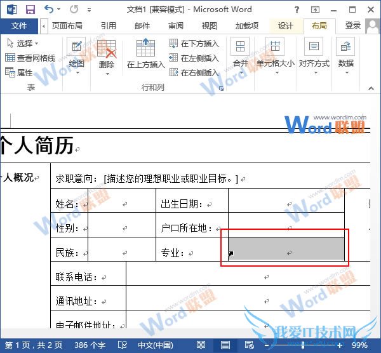The height and width of the screenshot is (353, 381).
Task: Click 在右侧插入 to insert column right
Action: 194,72
